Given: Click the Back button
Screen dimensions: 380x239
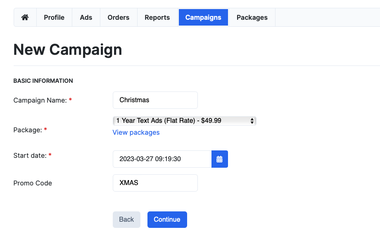Looking at the screenshot, I should click(x=126, y=219).
